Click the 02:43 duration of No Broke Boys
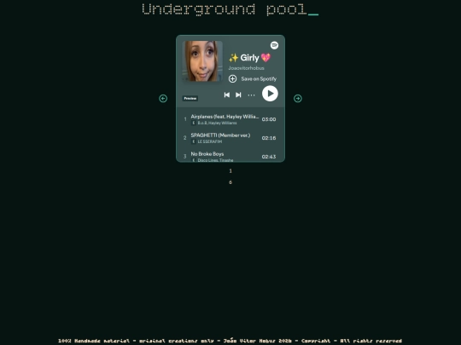The height and width of the screenshot is (345, 461). [269, 157]
